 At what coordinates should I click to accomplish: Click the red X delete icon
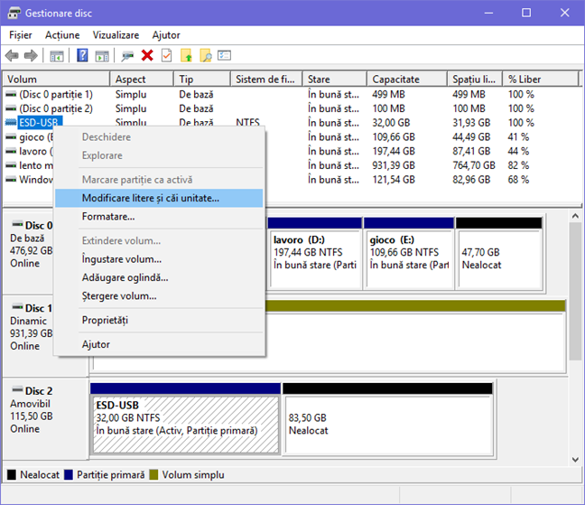147,56
